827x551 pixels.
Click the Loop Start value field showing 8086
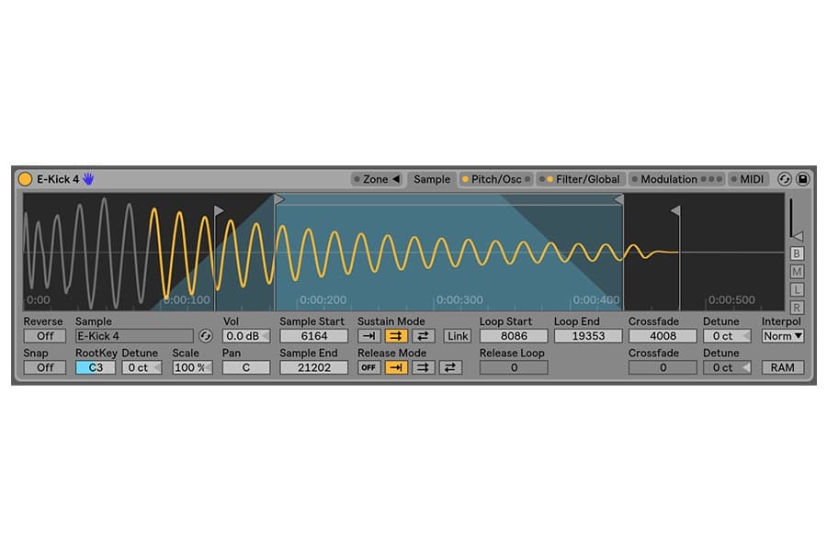click(512, 335)
